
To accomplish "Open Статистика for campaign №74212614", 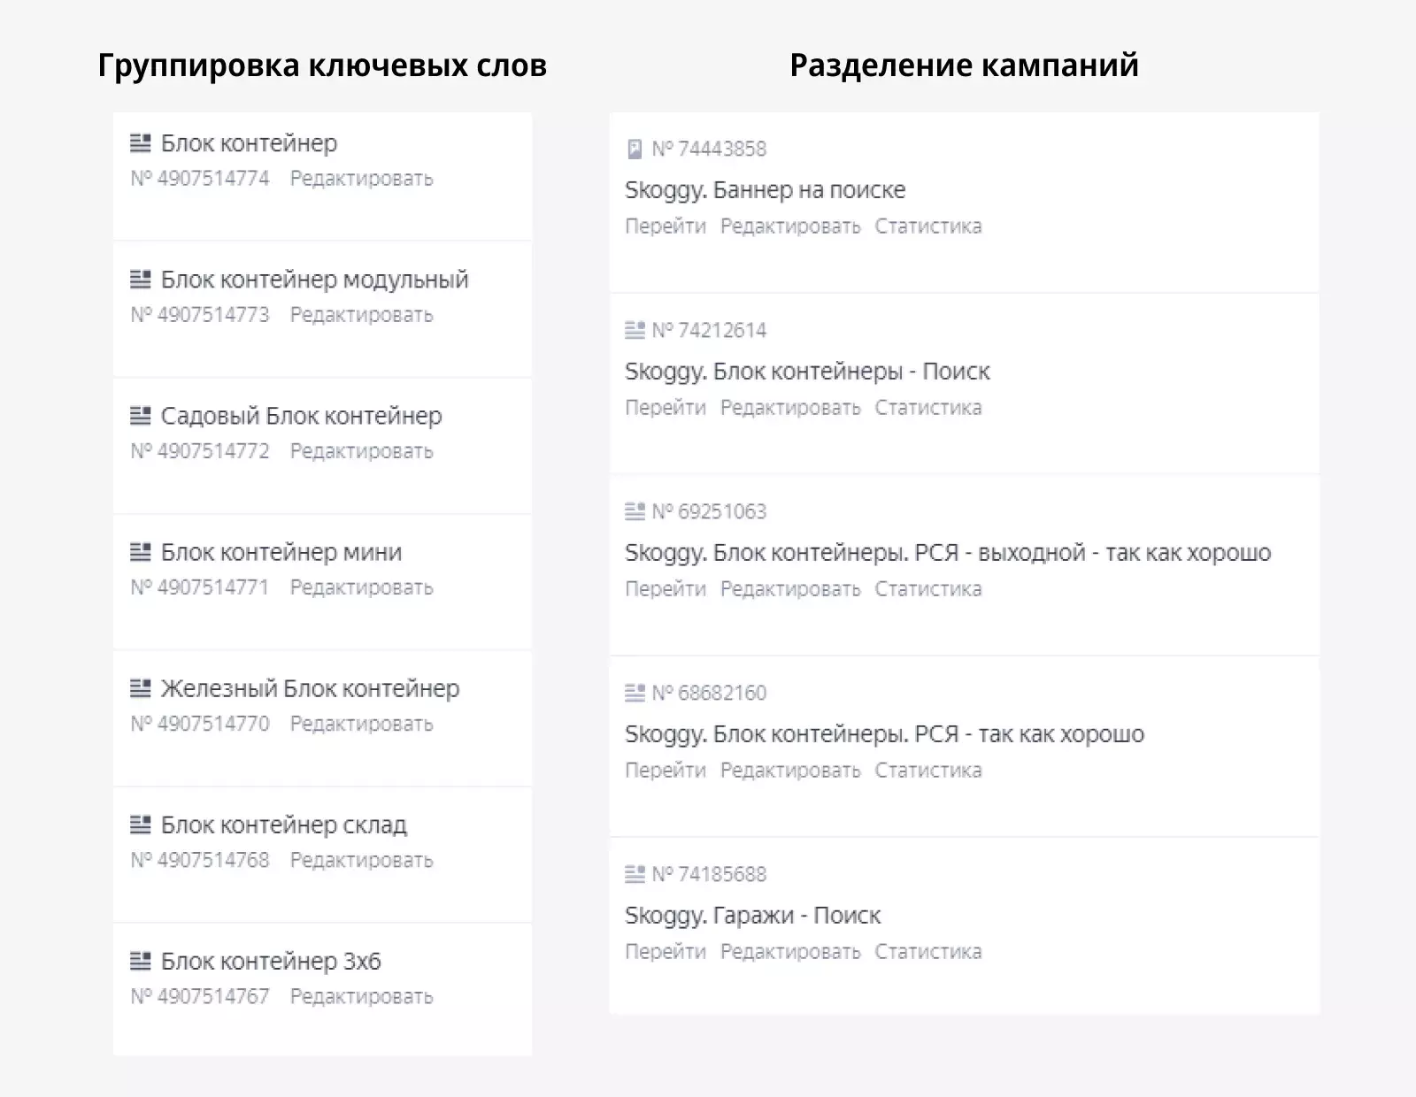I will (x=927, y=407).
